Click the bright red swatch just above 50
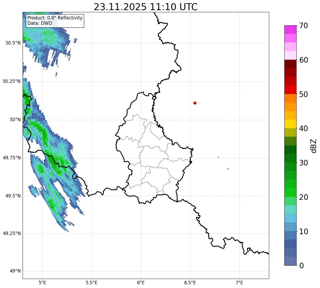Image resolution: width=320 pixels, height=288 pixels. click(290, 90)
